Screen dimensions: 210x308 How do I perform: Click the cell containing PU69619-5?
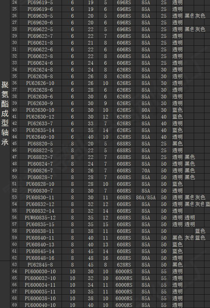[x=40, y=3]
